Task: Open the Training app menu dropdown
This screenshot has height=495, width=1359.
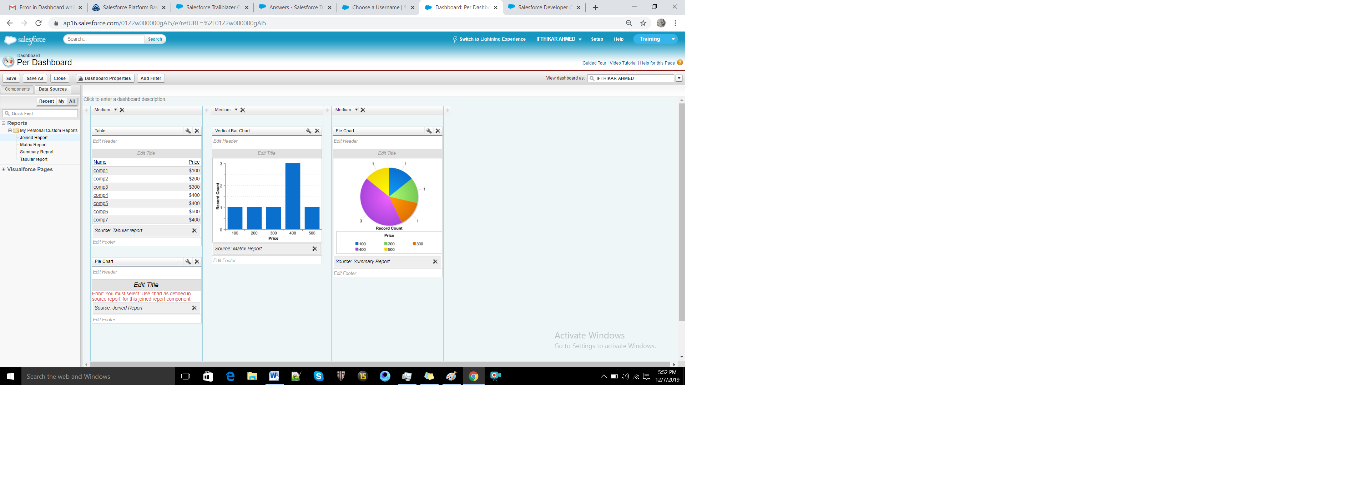Action: pyautogui.click(x=673, y=39)
